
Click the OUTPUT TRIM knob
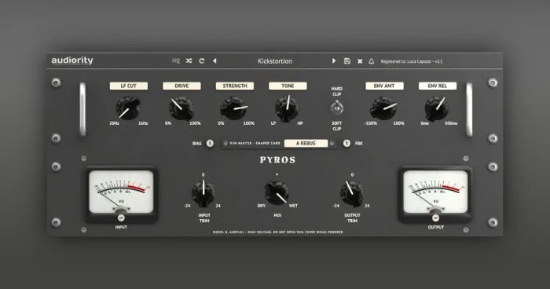coord(352,193)
